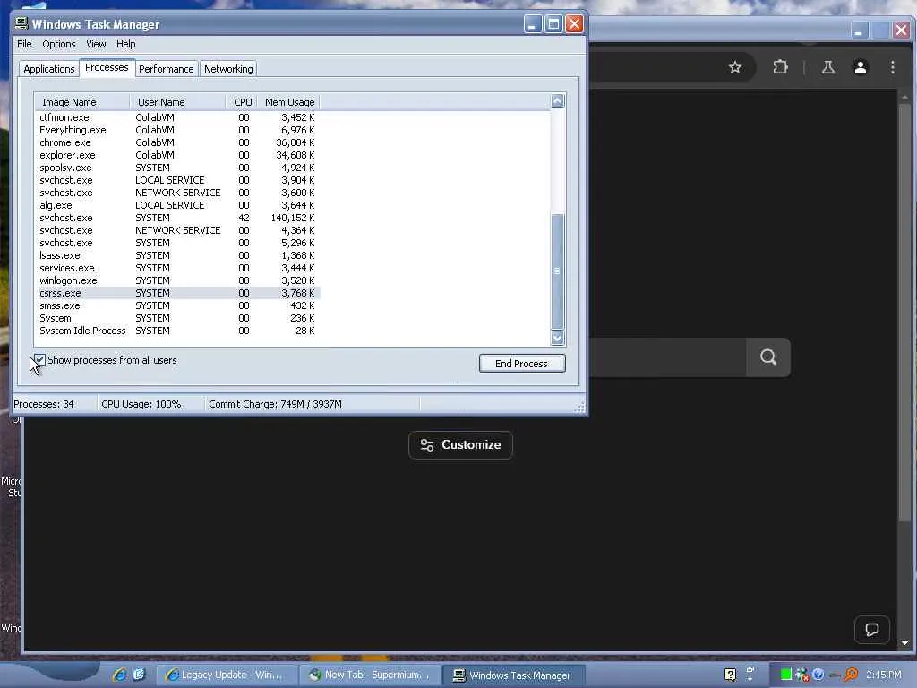The image size is (917, 688).
Task: Click the process list scroll down arrow
Action: coord(557,338)
